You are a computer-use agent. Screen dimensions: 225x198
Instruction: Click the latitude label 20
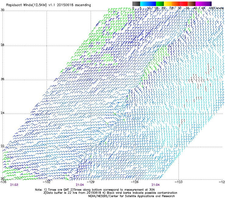click(x=2, y=179)
